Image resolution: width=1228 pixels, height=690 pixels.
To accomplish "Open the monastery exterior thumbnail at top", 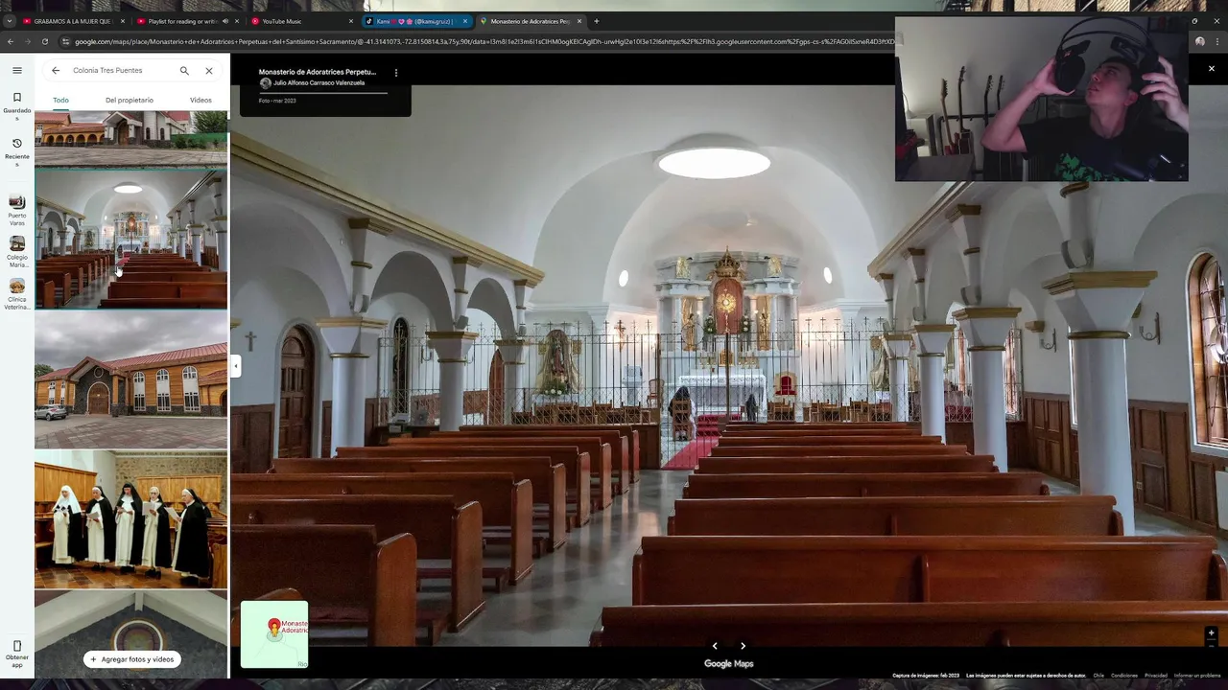I will coord(131,138).
